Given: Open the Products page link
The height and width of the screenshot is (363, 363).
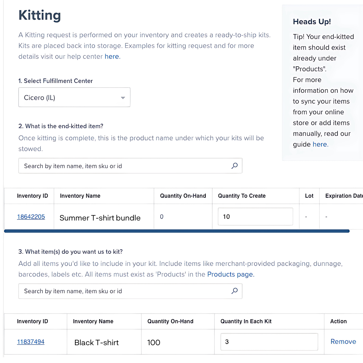Looking at the screenshot, I should click(230, 274).
